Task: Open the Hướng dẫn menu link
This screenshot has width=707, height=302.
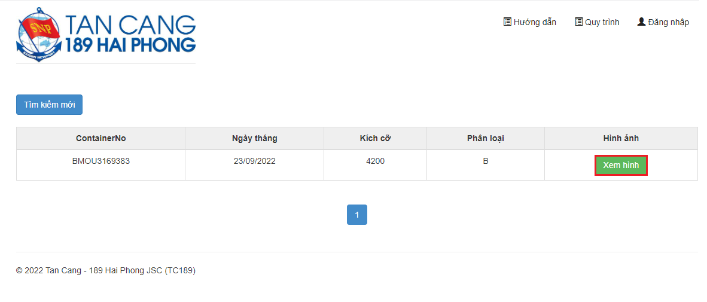Action: [x=530, y=22]
